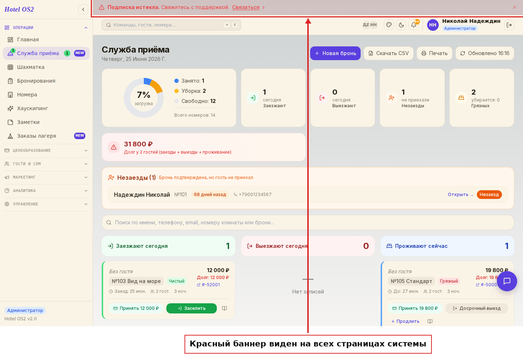Focus the command search field

pos(171,25)
